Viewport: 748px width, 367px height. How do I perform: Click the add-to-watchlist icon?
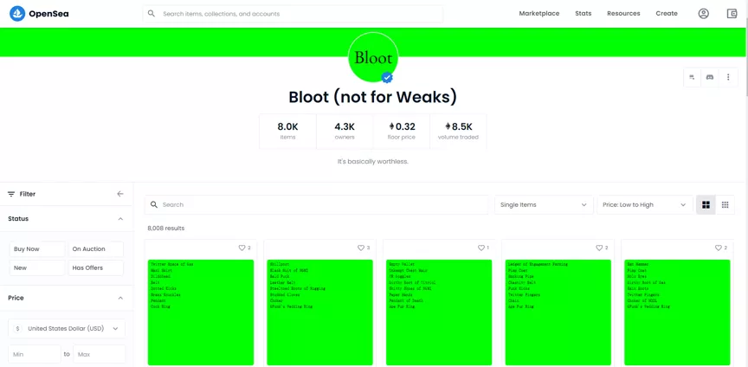pyautogui.click(x=692, y=77)
